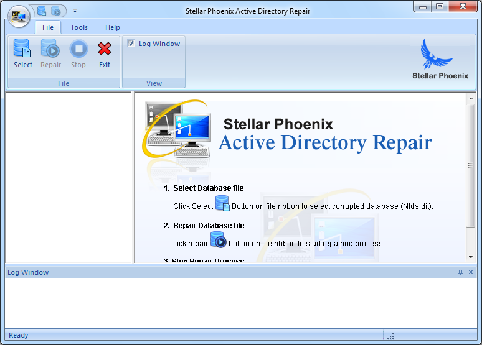Uncheck the Log Window checkbox
This screenshot has height=345, width=482.
pyautogui.click(x=131, y=44)
